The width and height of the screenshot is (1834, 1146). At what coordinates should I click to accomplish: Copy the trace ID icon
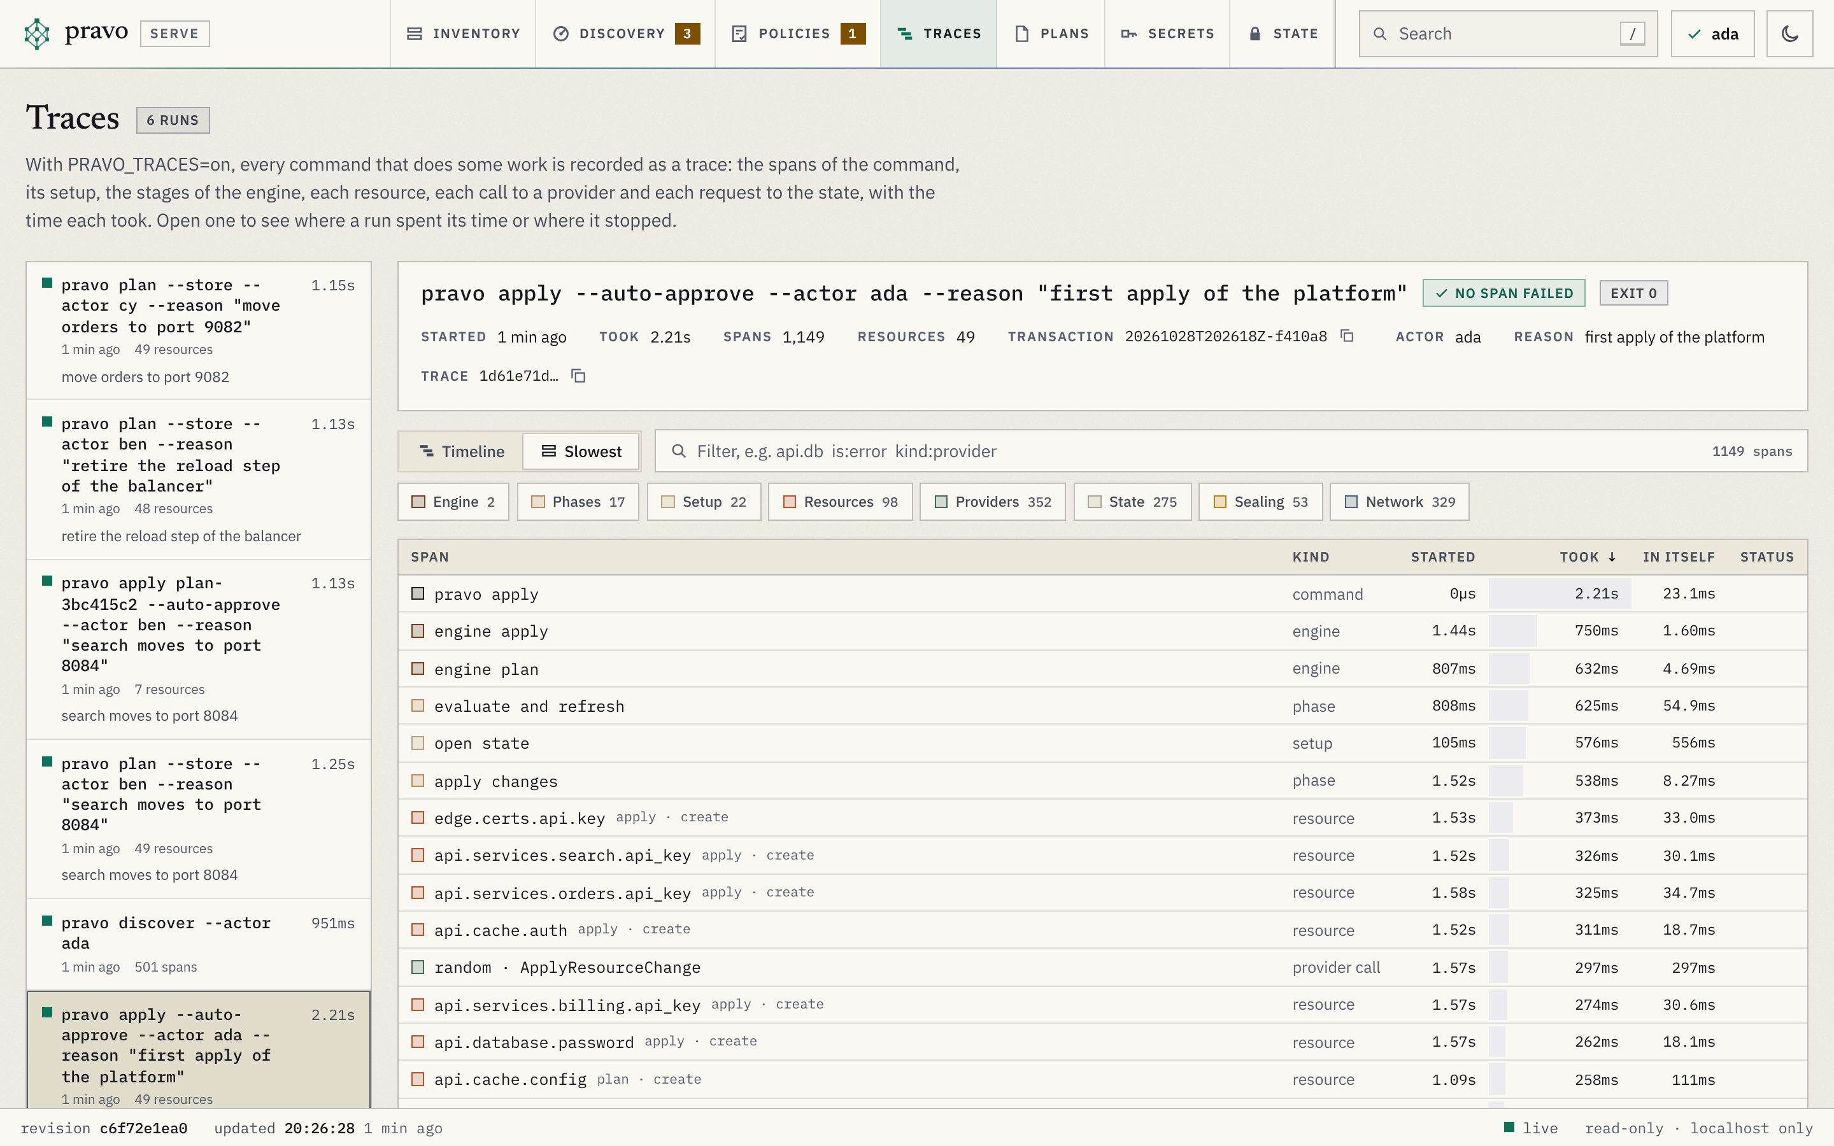[x=578, y=376]
